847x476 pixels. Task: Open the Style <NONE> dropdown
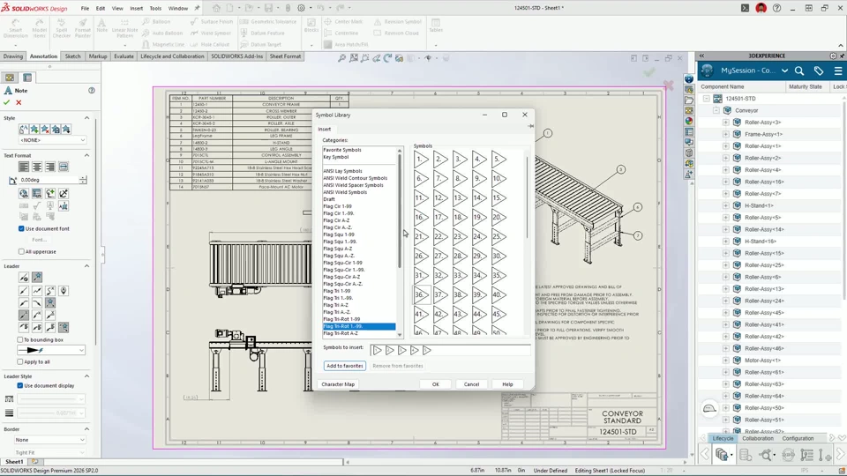(52, 140)
